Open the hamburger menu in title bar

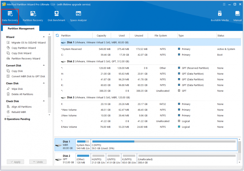[224, 4]
